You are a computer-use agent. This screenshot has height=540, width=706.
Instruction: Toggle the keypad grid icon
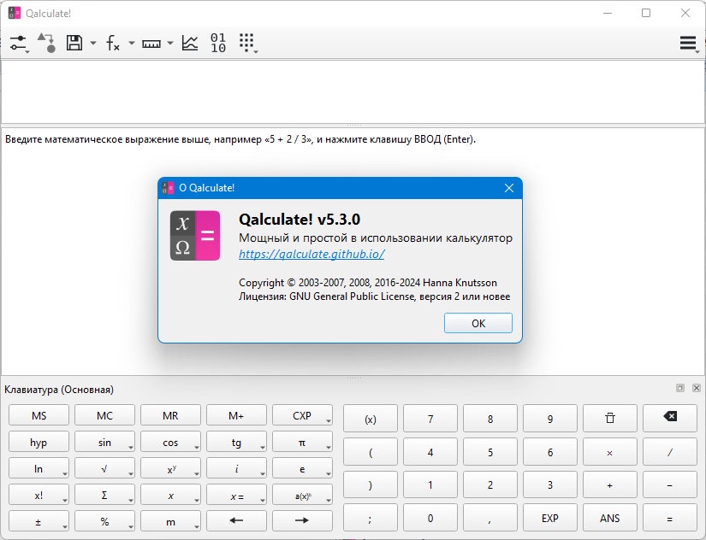point(247,43)
